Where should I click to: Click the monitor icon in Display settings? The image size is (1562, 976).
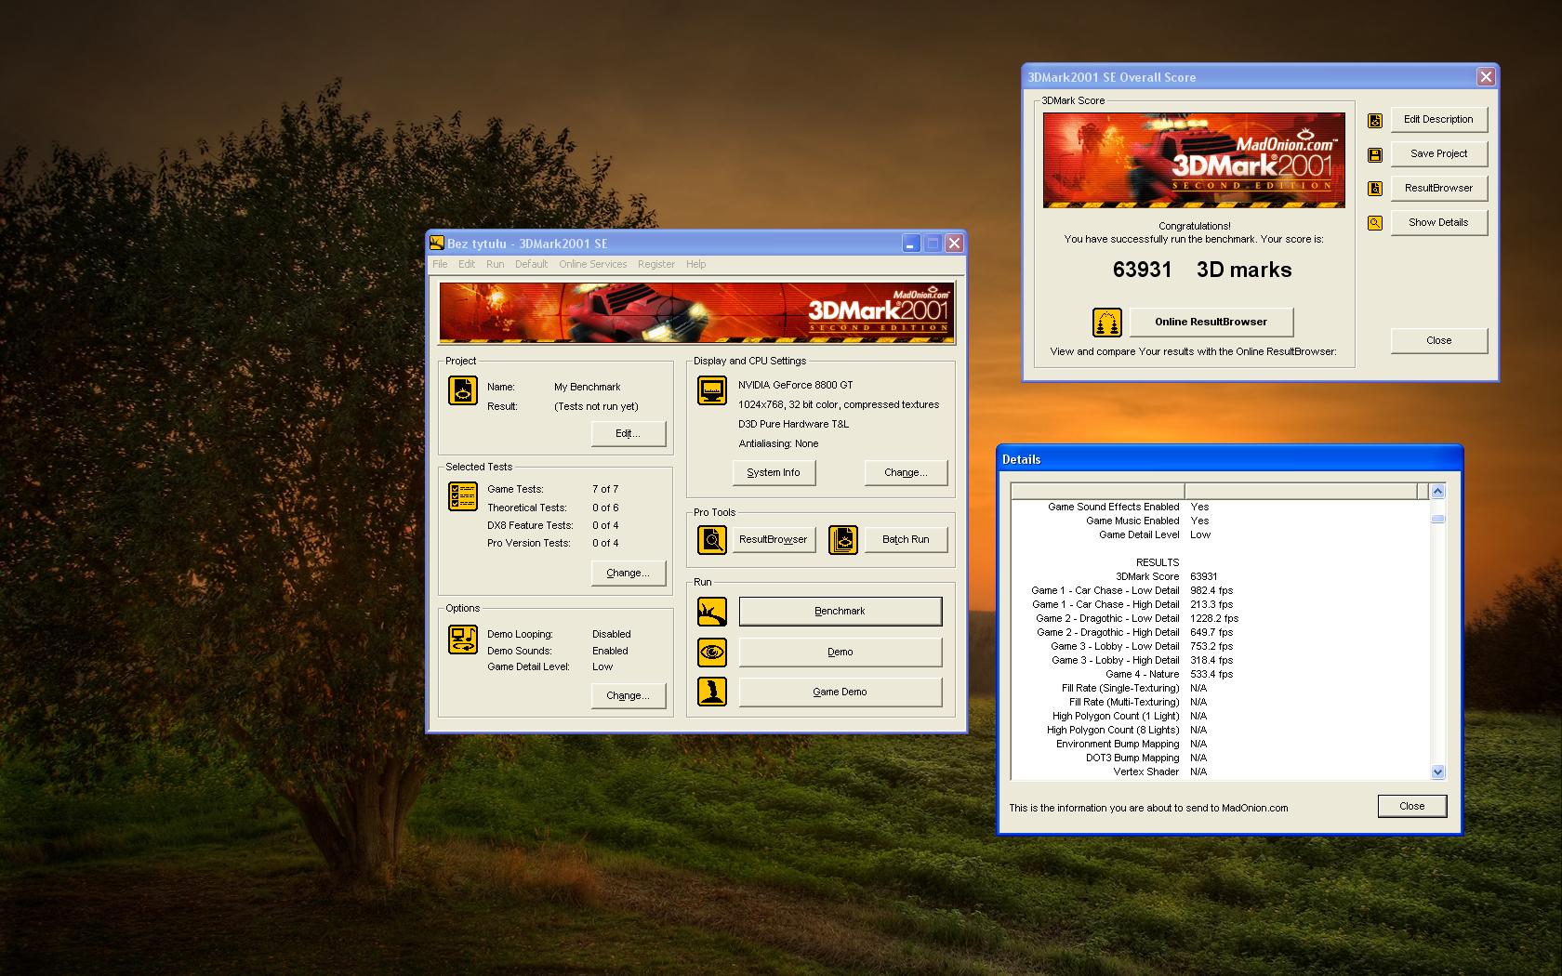point(712,390)
